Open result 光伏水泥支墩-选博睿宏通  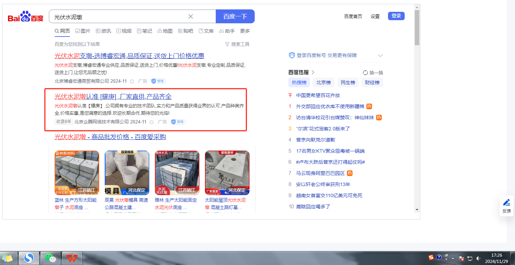[129, 56]
